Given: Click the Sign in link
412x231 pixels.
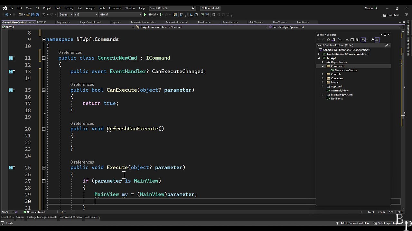Looking at the screenshot, I should click(x=369, y=8).
